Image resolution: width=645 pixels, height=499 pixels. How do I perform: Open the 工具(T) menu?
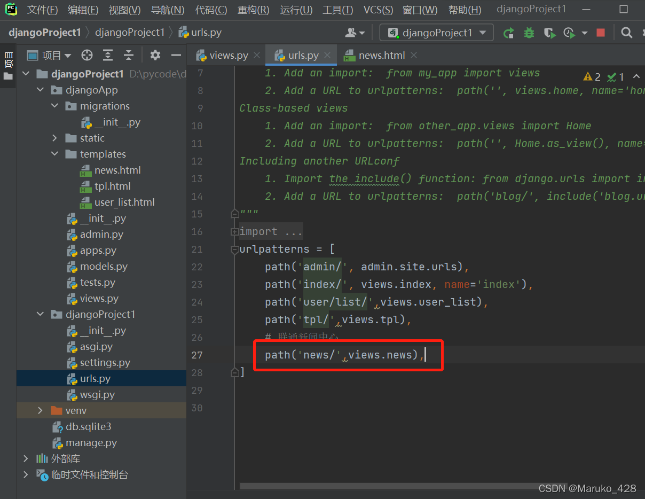point(338,10)
